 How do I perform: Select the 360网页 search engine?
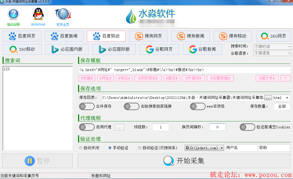click(274, 36)
